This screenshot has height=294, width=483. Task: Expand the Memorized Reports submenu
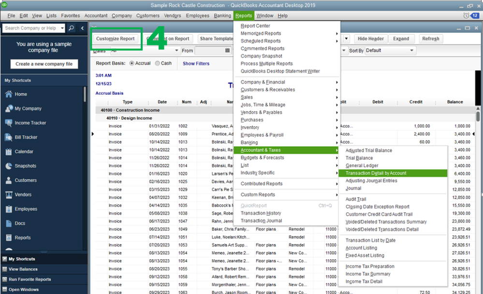pyautogui.click(x=337, y=33)
